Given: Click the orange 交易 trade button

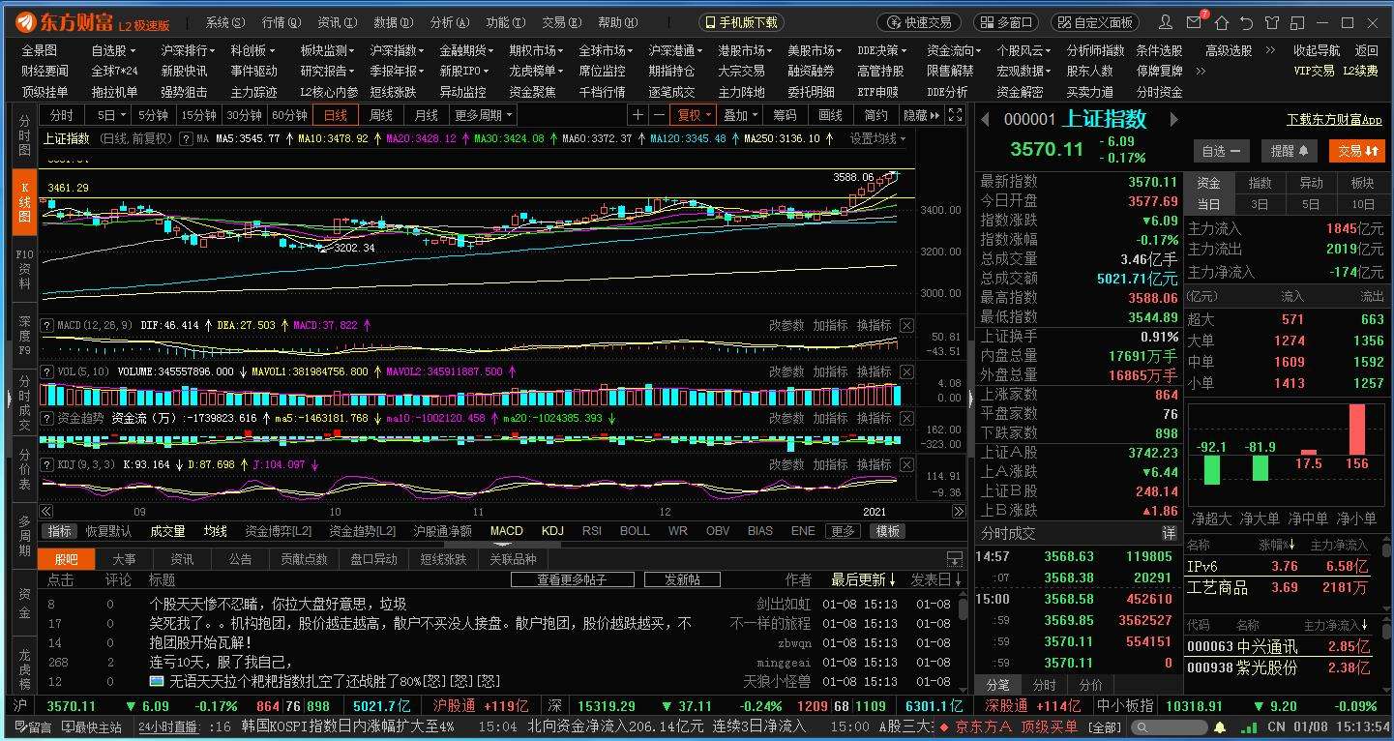Looking at the screenshot, I should pos(1358,151).
